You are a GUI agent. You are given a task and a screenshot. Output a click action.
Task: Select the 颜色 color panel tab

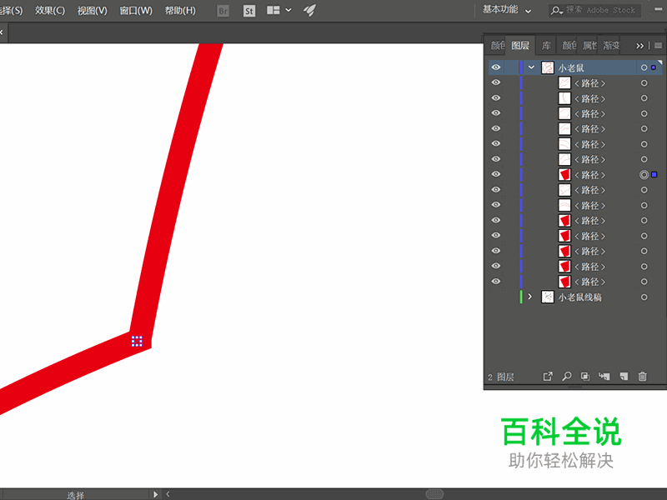498,46
